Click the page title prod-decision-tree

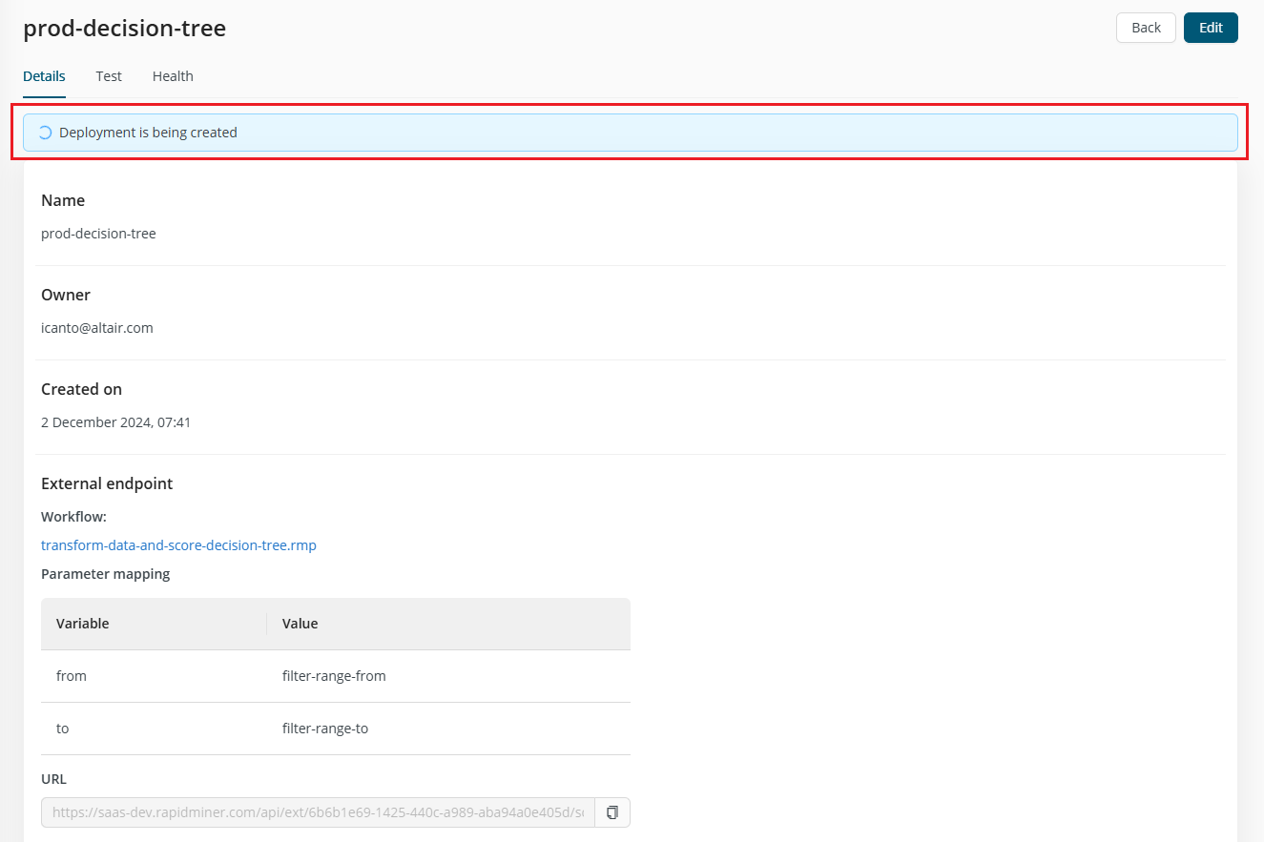(x=124, y=29)
